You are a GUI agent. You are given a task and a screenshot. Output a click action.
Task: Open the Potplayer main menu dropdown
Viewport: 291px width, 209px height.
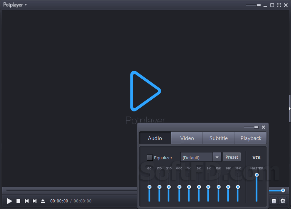[15, 4]
